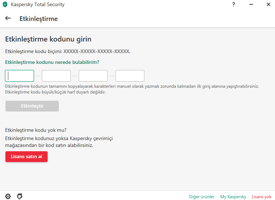275x200 pixels.
Task: Select the fourth activation code field
Action: point(130,76)
